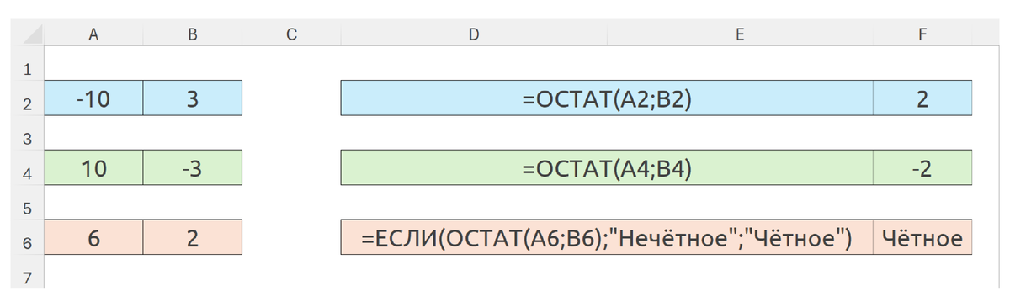Click cell B2 containing 3
This screenshot has width=1010, height=307.
point(193,98)
